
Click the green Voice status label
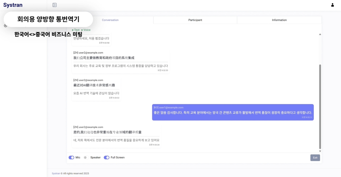(x=86, y=30)
